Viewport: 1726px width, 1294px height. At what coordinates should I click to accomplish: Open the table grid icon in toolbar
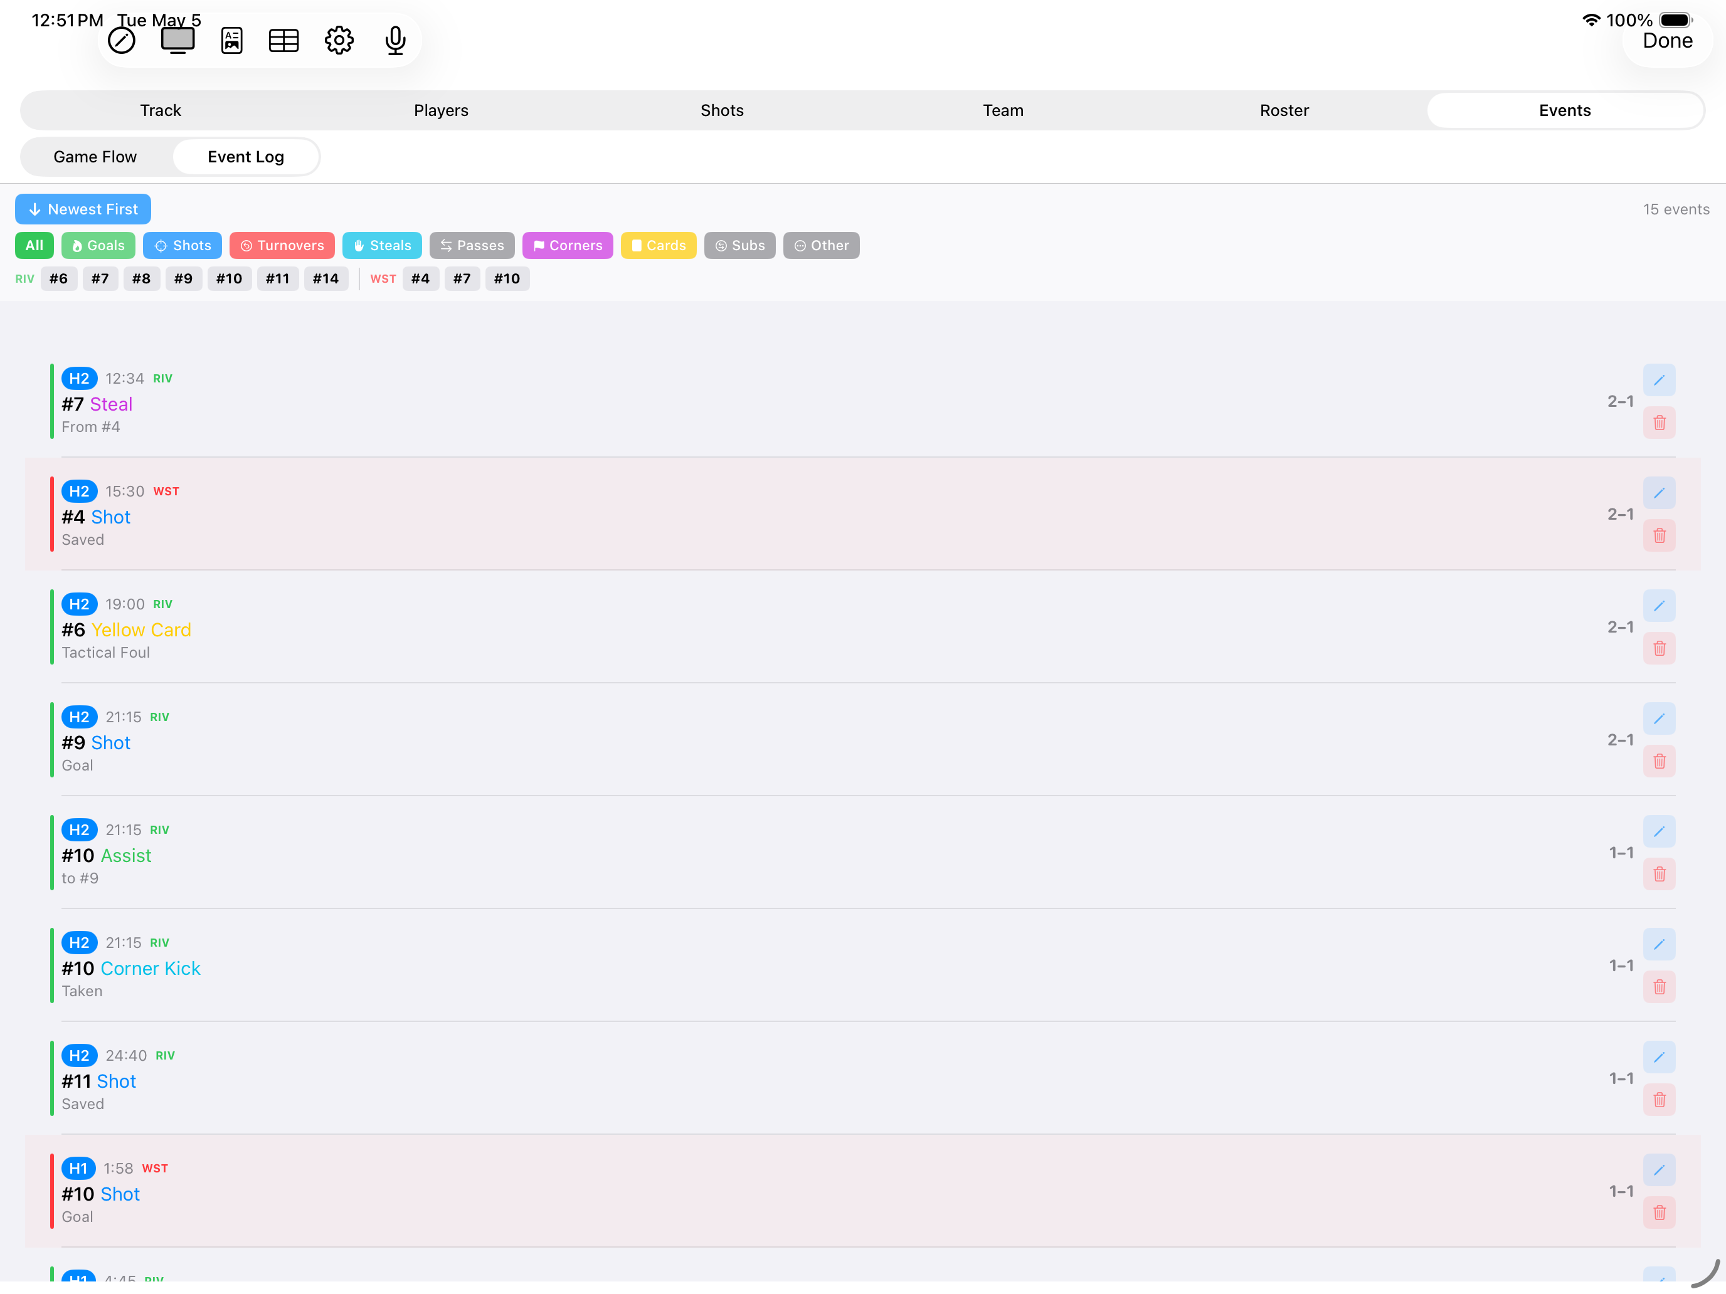(x=284, y=41)
